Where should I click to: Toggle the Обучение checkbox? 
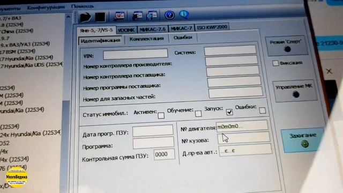click(198, 114)
